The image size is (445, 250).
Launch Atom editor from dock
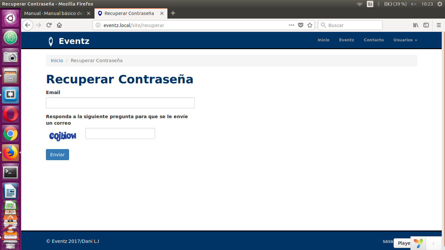click(x=11, y=37)
